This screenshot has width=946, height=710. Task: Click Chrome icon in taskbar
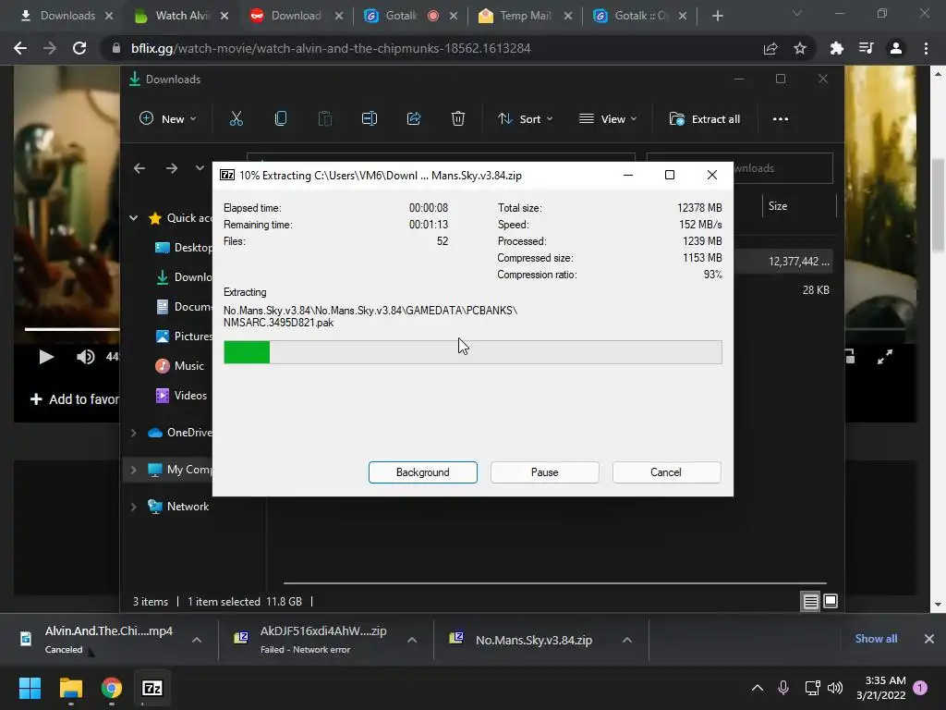point(112,688)
